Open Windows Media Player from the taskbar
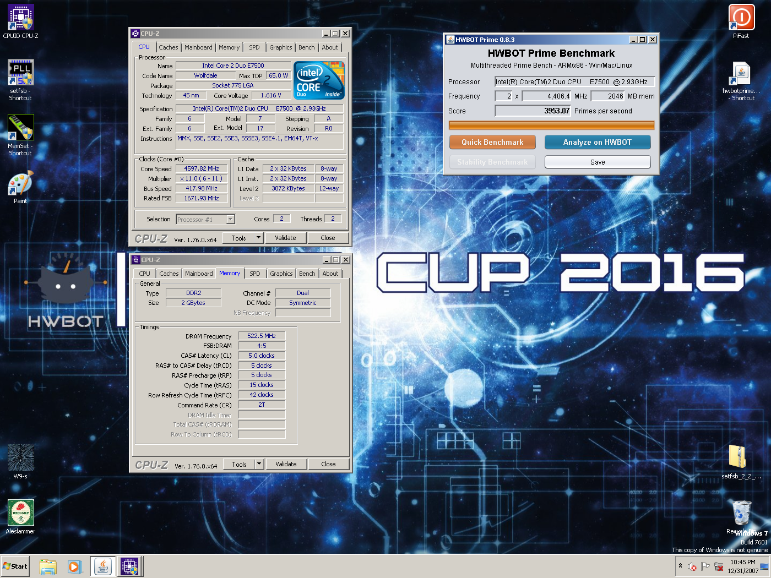Image resolution: width=771 pixels, height=578 pixels. (x=74, y=566)
